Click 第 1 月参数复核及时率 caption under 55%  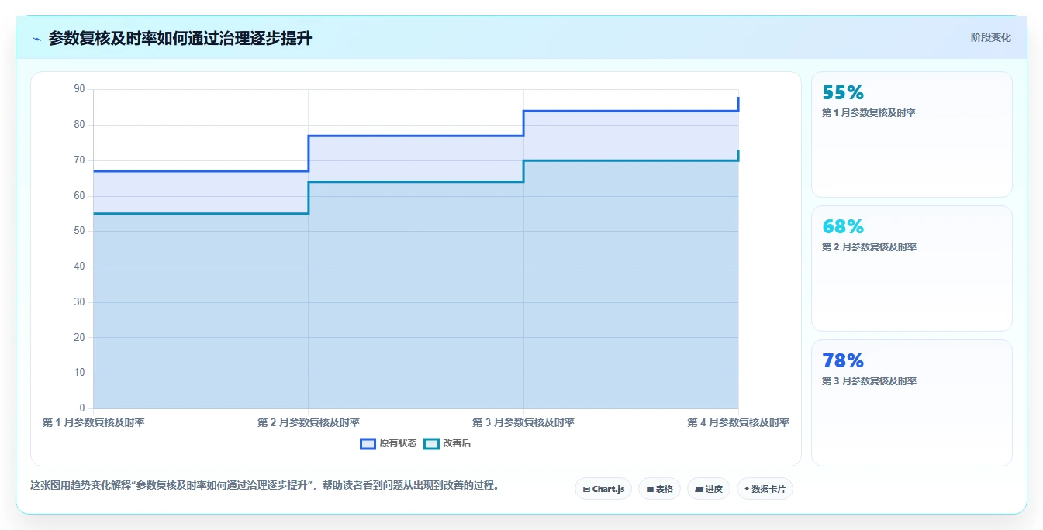[x=869, y=113]
